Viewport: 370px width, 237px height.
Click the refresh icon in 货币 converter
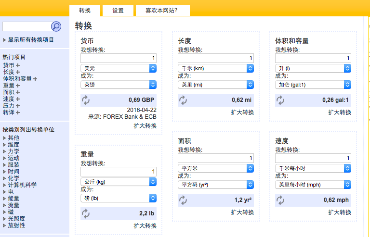pos(86,100)
